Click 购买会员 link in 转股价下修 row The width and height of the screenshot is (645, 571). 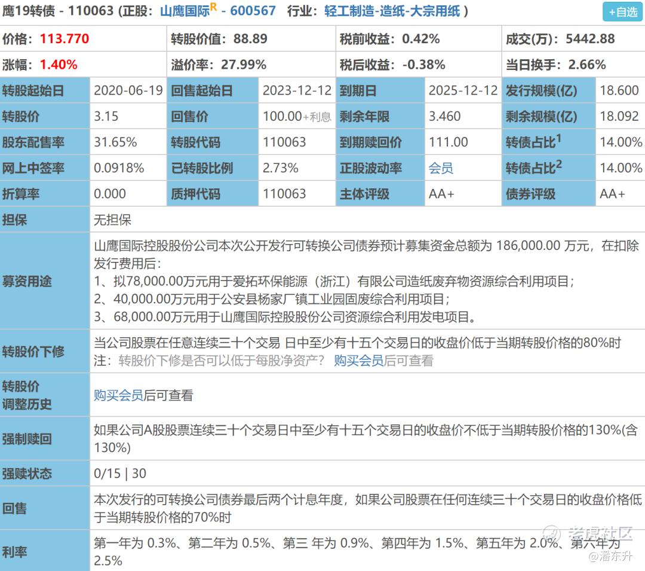[x=358, y=361]
